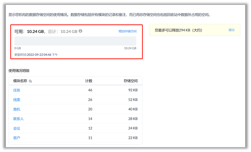This screenshot has width=251, height=152.
Task: Open the 任务 module link
Action: pyautogui.click(x=17, y=90)
